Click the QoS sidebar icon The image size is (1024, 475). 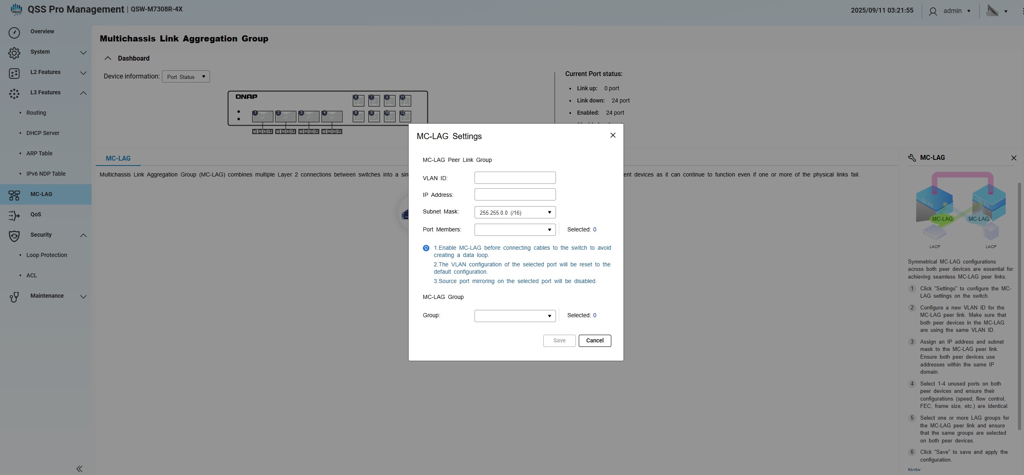coord(14,216)
